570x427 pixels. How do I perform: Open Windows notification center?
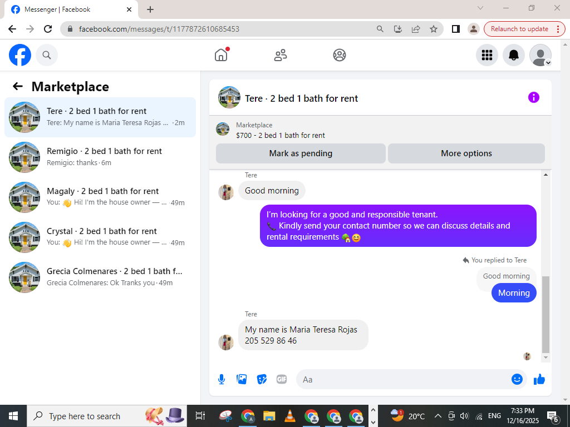click(x=553, y=416)
